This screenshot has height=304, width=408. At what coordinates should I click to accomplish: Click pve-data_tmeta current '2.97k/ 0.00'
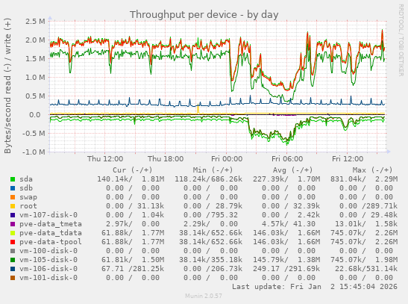point(133,224)
